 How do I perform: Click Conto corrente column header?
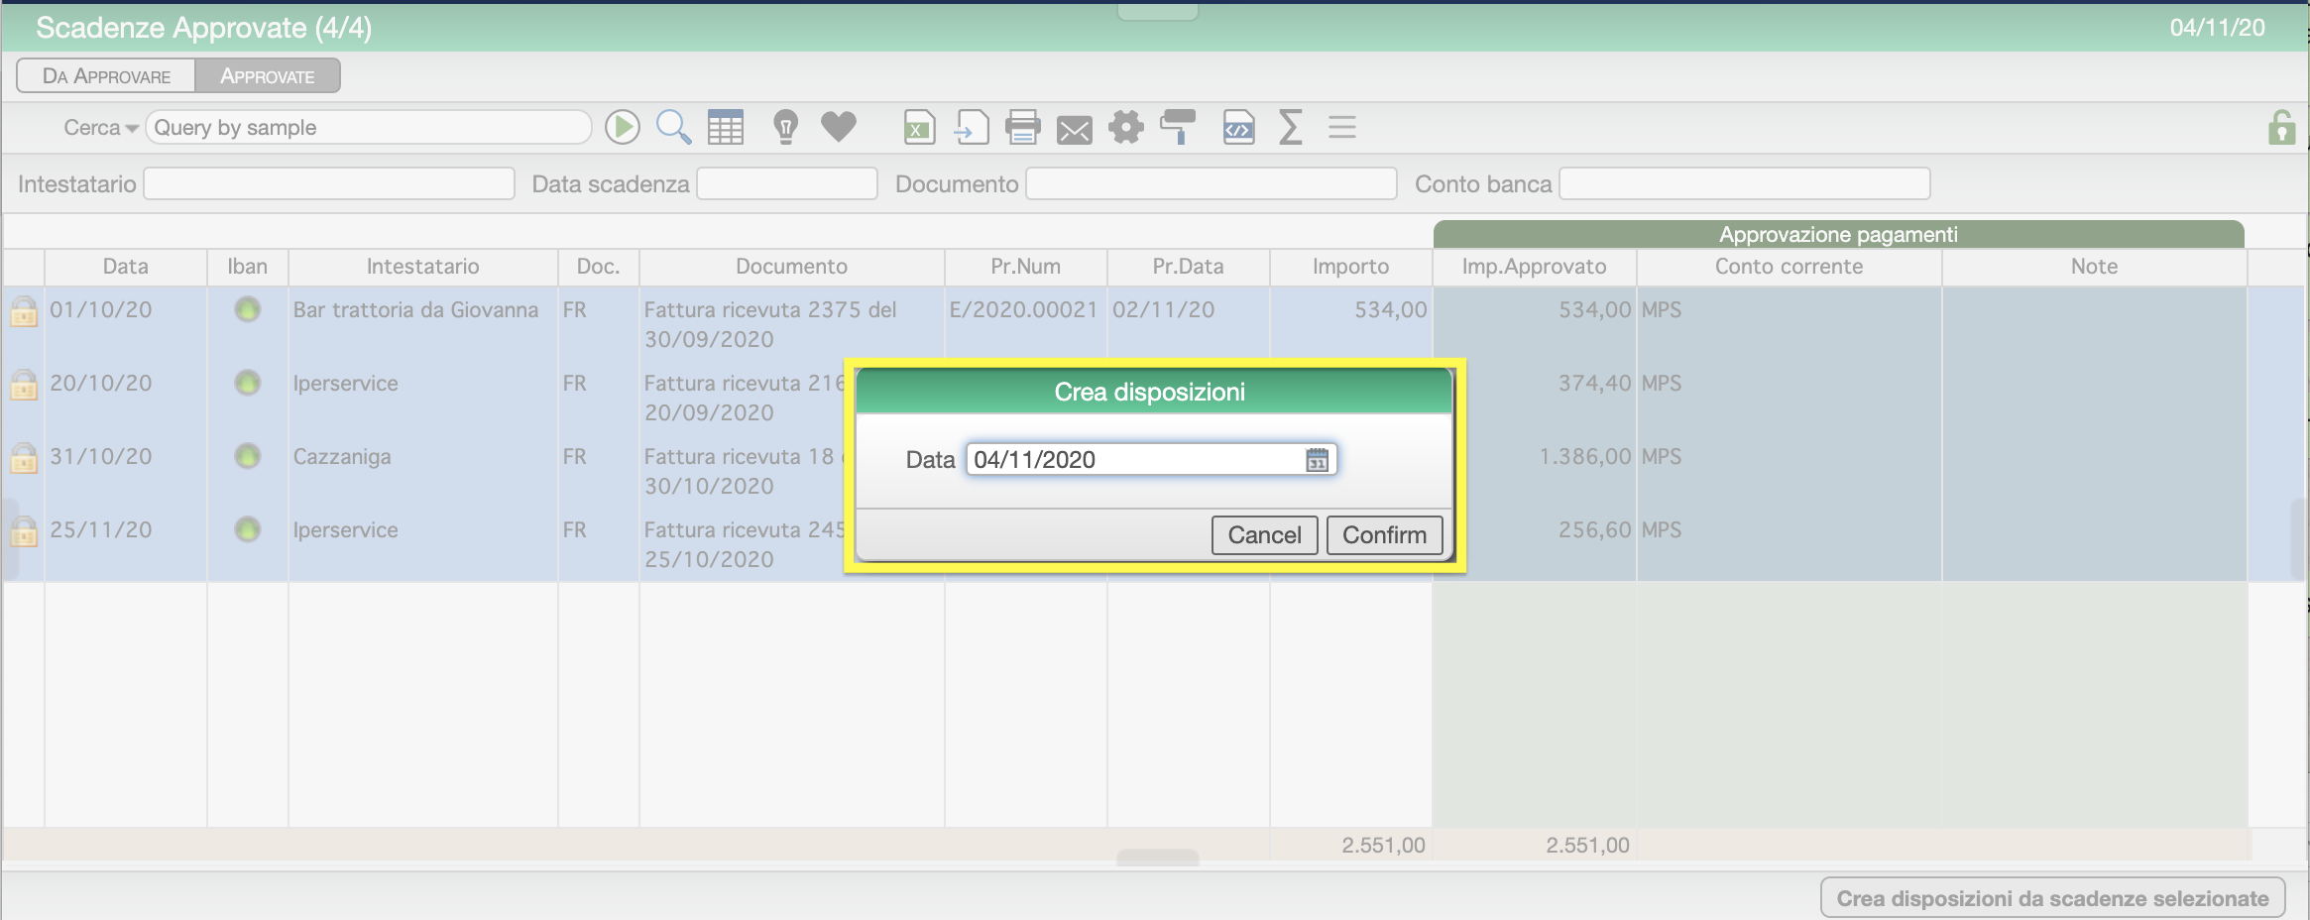pos(1790,267)
